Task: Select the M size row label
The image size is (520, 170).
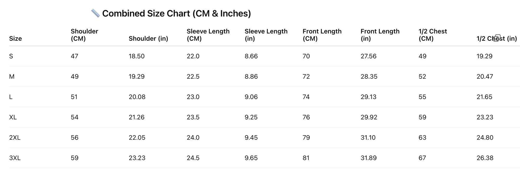Action: (x=12, y=77)
